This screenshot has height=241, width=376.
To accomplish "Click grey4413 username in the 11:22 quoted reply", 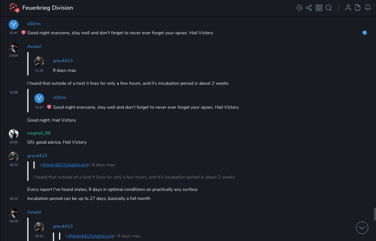I will (63, 60).
